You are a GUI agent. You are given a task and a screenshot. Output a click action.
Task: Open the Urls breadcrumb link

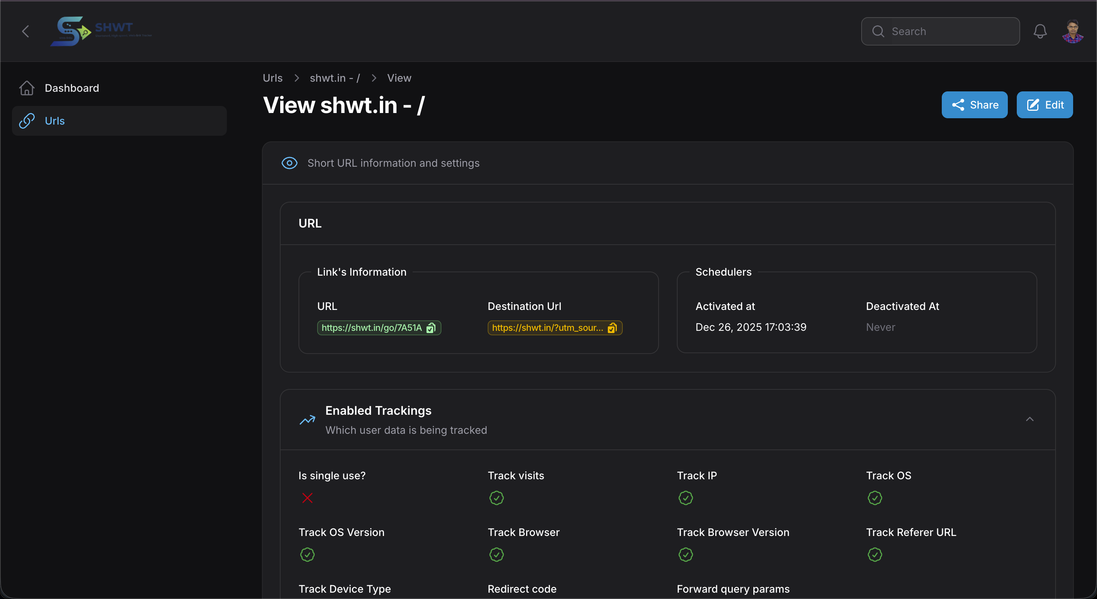272,78
